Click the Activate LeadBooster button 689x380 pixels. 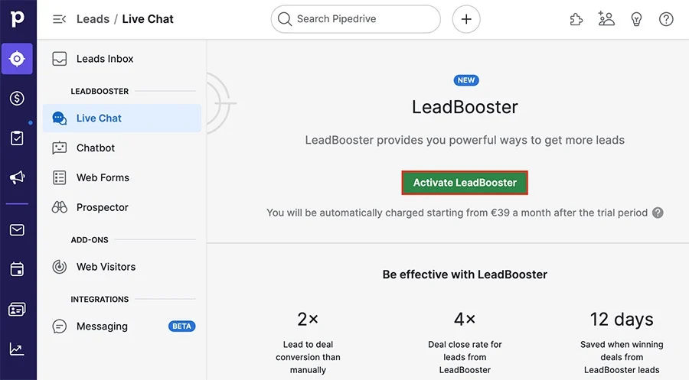tap(465, 183)
